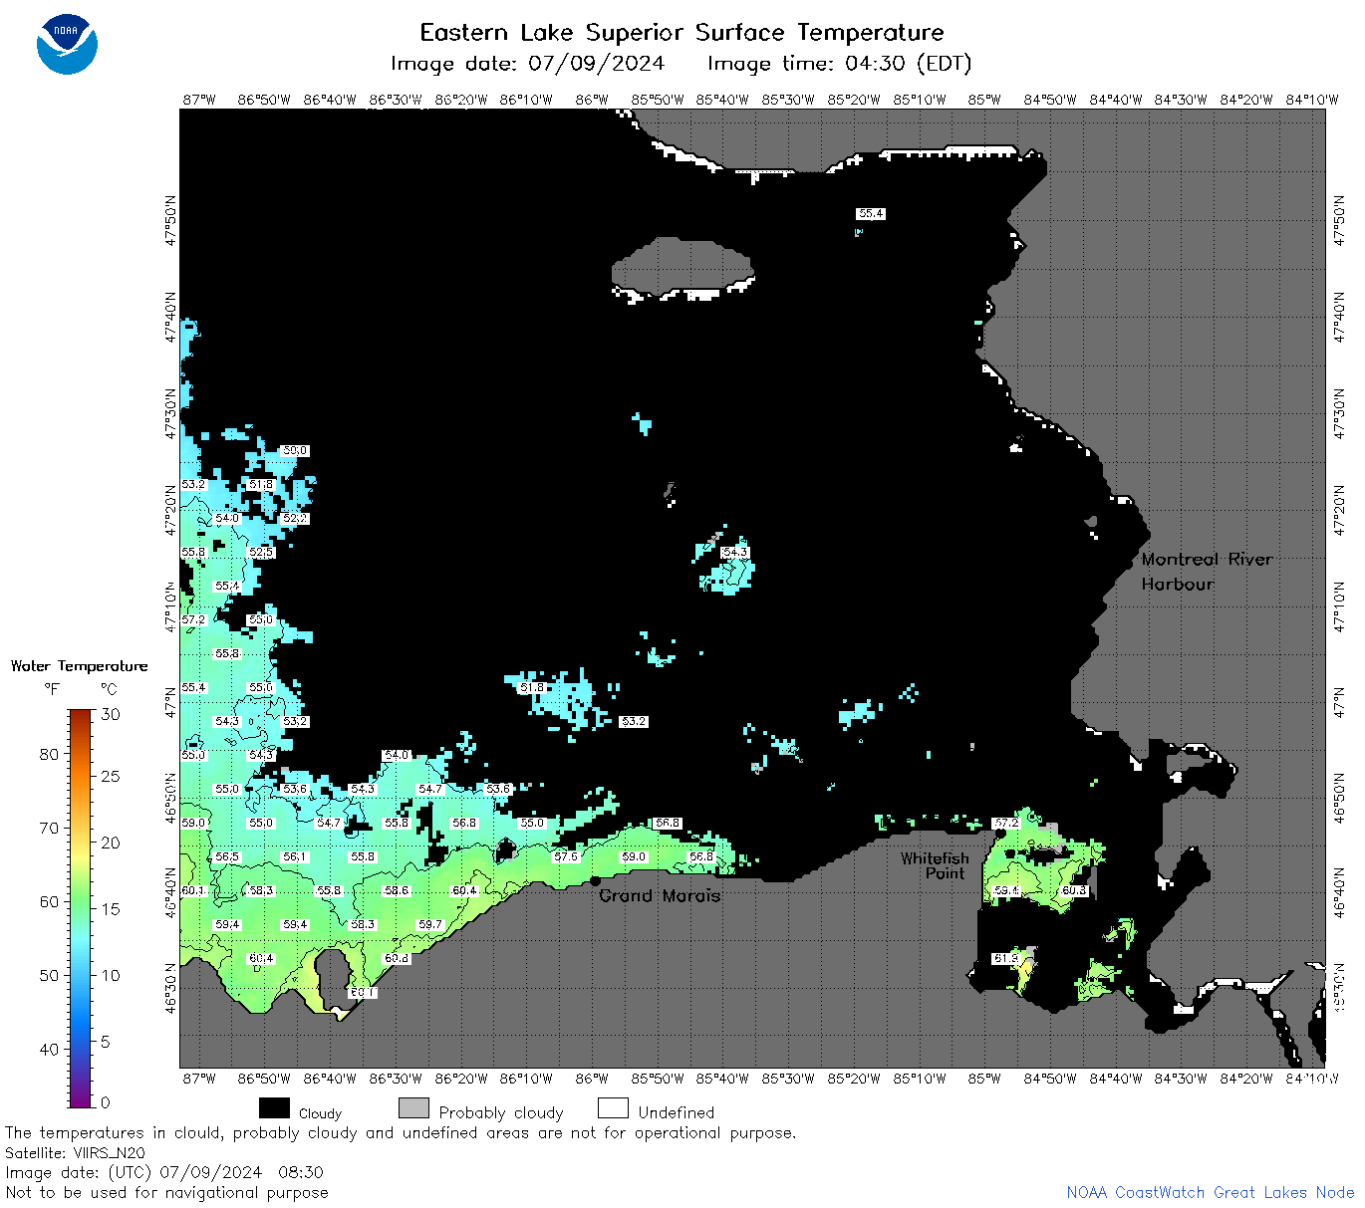The width and height of the screenshot is (1365, 1208).
Task: Click the cloud areas operational disclaimer sentence
Action: 401,1133
